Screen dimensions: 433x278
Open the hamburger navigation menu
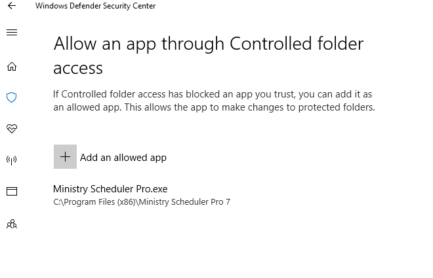click(12, 33)
